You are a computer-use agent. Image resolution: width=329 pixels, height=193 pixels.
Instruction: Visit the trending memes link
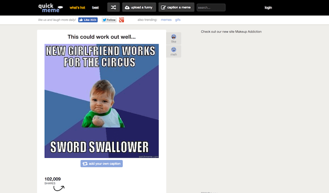pyautogui.click(x=166, y=20)
